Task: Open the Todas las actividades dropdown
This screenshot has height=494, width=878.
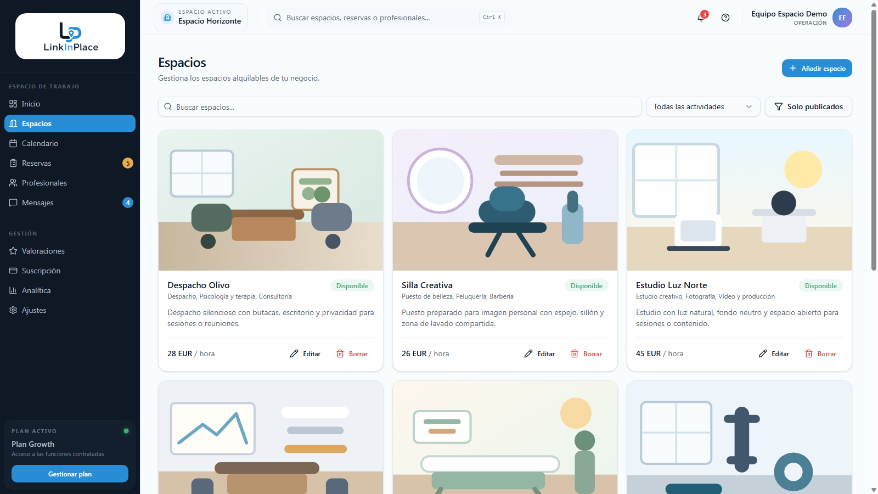Action: tap(703, 107)
